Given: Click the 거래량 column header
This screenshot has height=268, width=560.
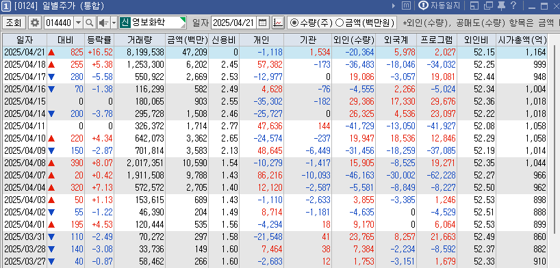Looking at the screenshot, I should point(139,40).
